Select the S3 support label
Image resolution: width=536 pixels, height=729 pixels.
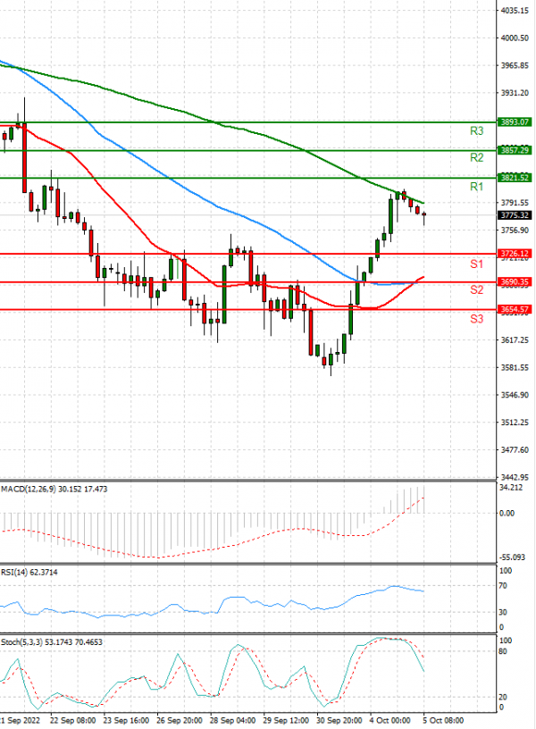coord(476,319)
